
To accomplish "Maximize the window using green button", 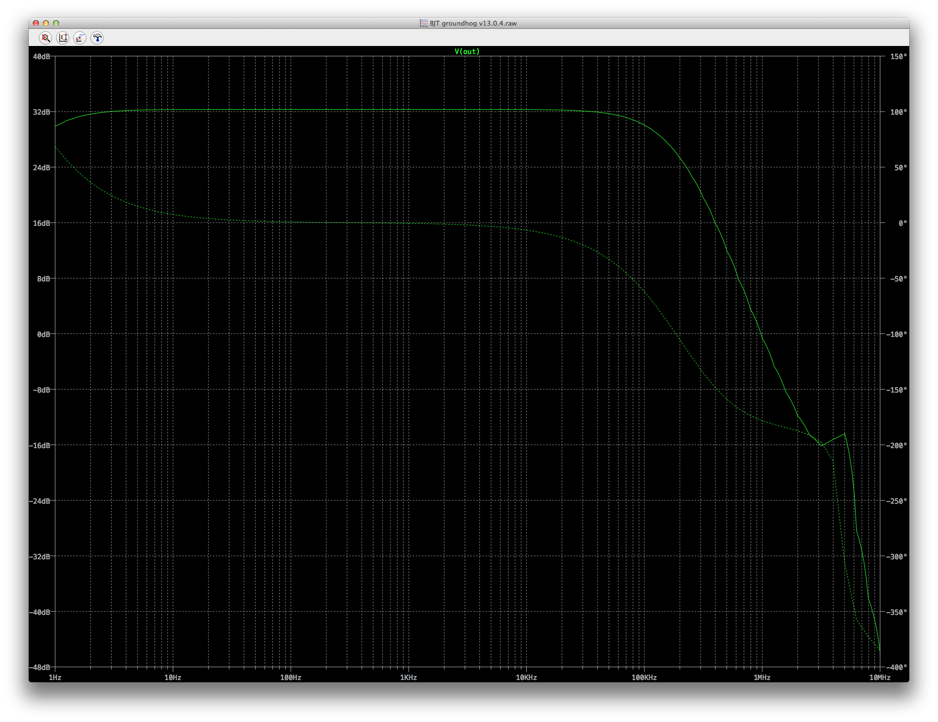I will pyautogui.click(x=56, y=23).
